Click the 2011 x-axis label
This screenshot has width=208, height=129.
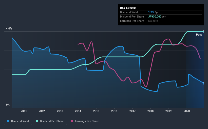tap(24, 111)
